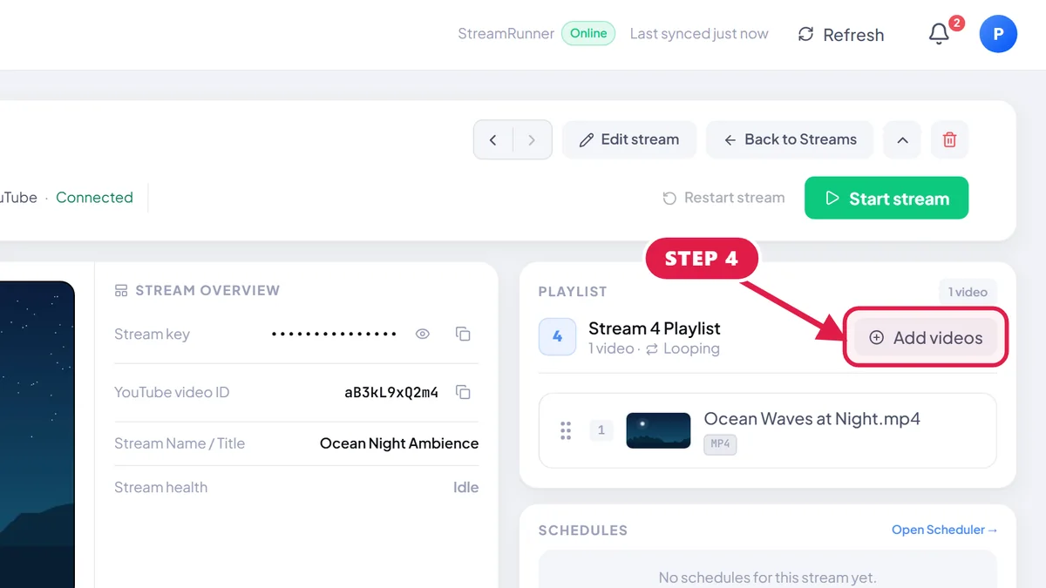
Task: Click the Open Scheduler link
Action: pos(944,530)
